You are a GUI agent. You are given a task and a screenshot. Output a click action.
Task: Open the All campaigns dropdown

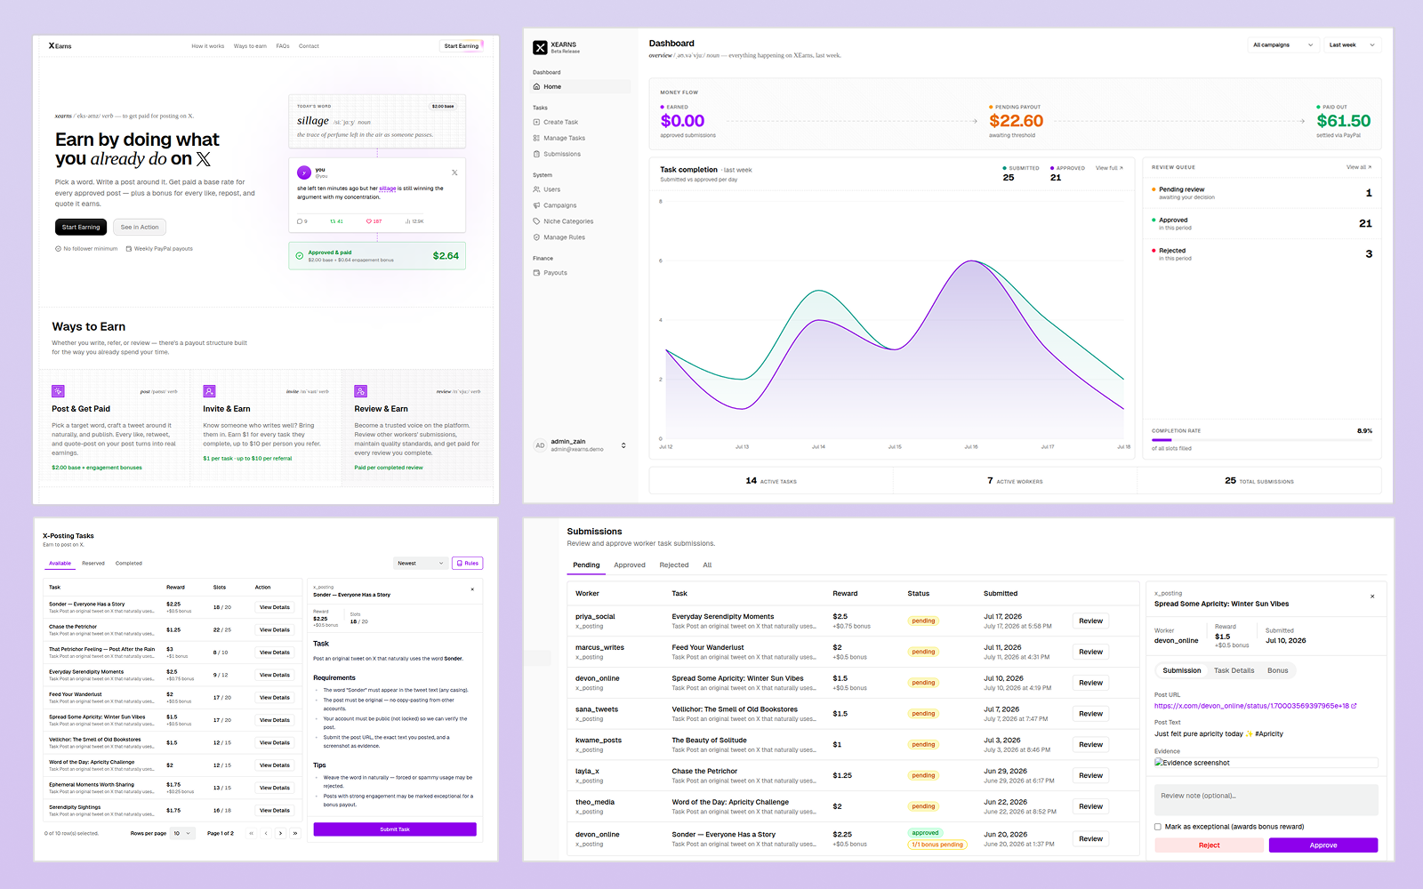tap(1282, 45)
